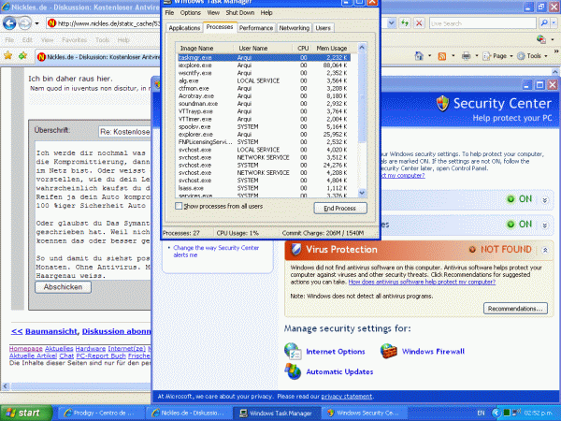The image size is (561, 421).
Task: Click the Live Search input field
Action: 482,23
